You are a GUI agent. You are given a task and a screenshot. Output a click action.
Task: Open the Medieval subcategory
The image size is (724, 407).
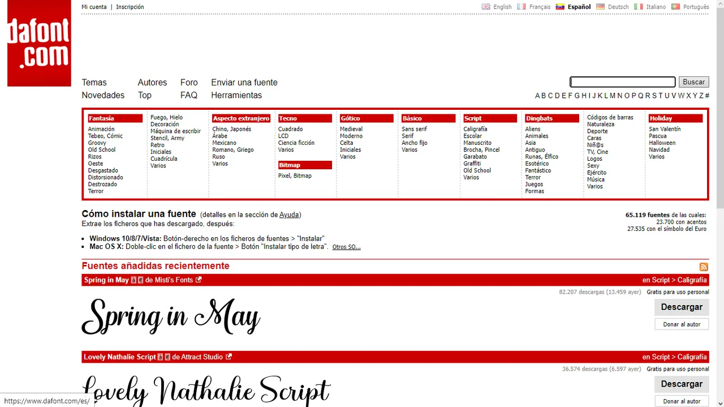click(351, 129)
